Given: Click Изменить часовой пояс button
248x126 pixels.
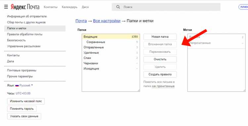Looking at the screenshot, I should (26, 101).
